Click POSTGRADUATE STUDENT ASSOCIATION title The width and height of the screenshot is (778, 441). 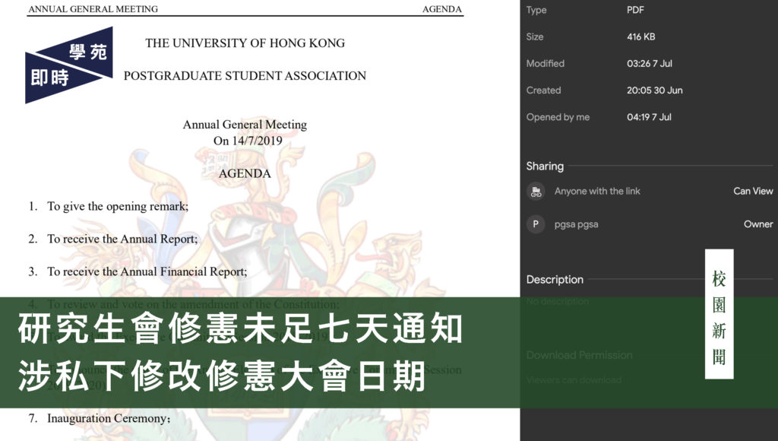245,75
